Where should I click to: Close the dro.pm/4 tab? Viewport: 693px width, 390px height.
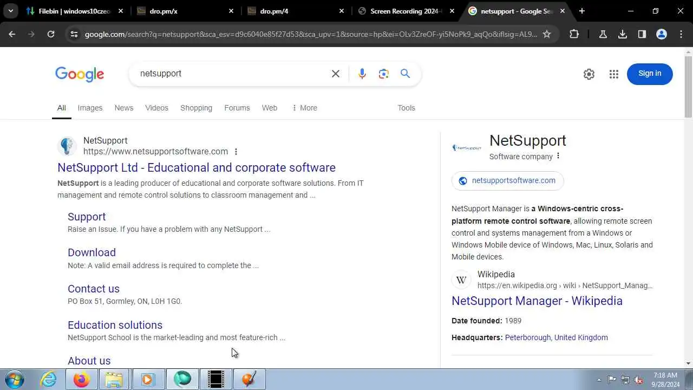tap(342, 11)
